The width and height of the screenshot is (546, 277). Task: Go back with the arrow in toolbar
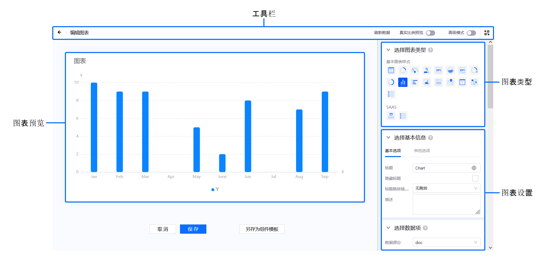59,32
